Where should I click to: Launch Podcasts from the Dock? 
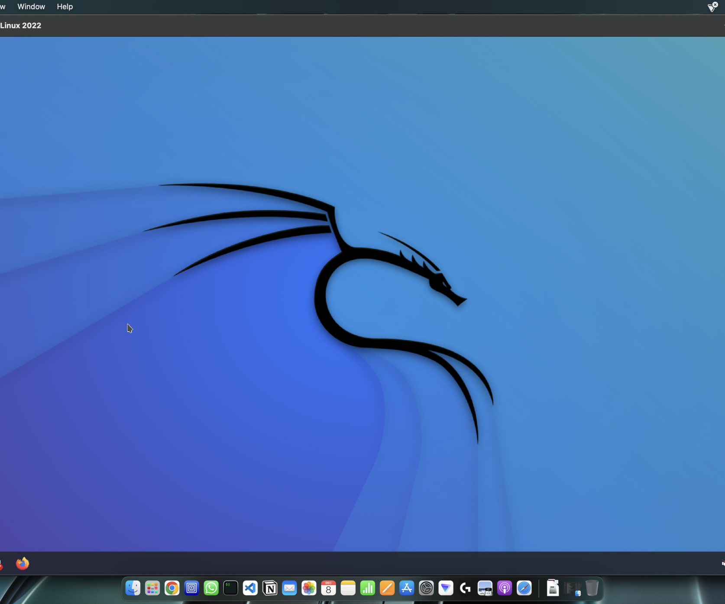pyautogui.click(x=504, y=588)
